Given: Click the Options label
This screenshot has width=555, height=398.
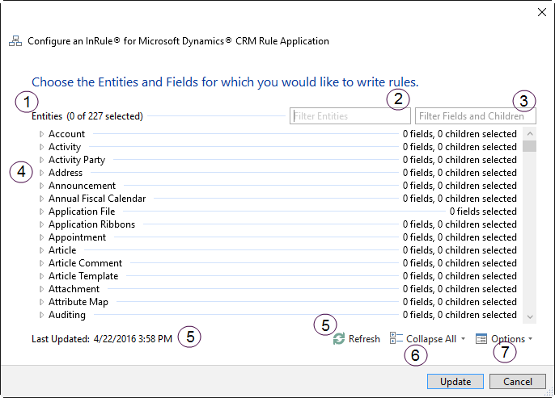Looking at the screenshot, I should tap(508, 339).
